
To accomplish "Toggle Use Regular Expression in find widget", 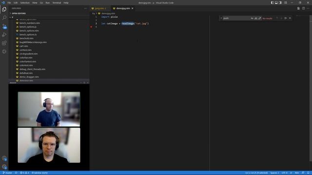I will coord(260,18).
